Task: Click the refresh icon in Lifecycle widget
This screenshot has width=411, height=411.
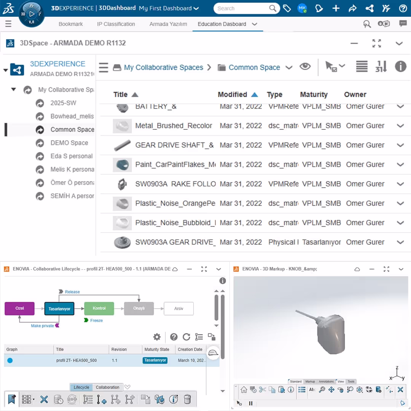Action: [x=186, y=337]
